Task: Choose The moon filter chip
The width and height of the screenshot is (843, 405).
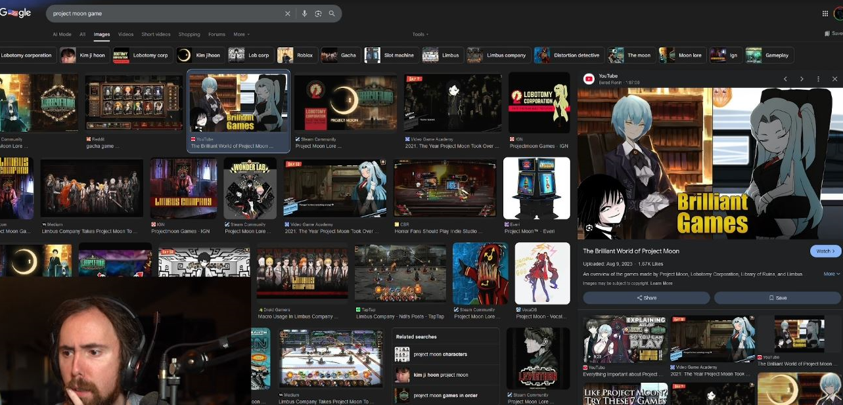Action: 631,55
